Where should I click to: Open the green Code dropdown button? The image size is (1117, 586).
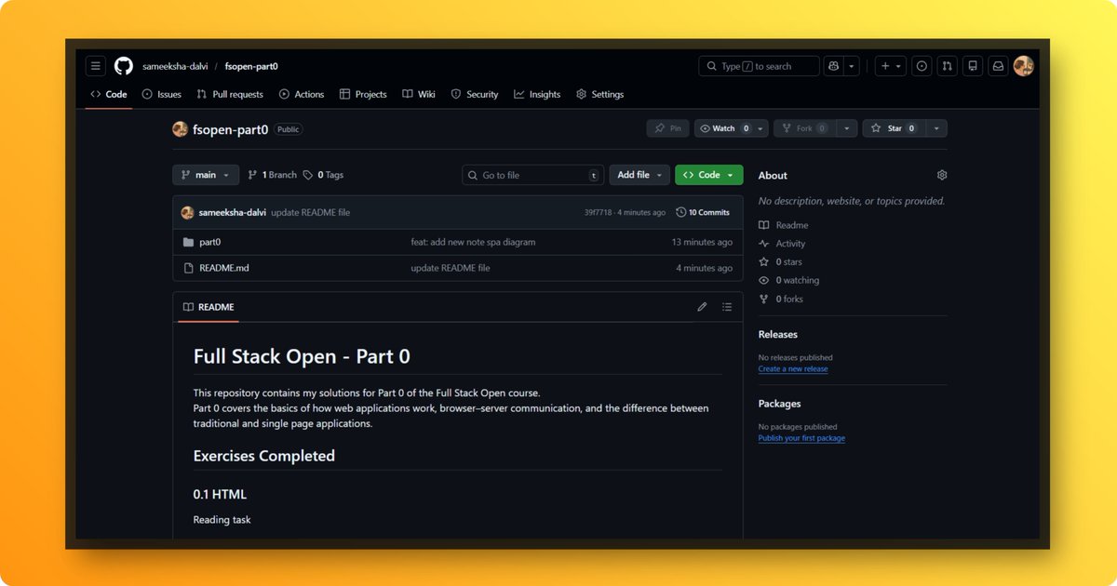709,175
